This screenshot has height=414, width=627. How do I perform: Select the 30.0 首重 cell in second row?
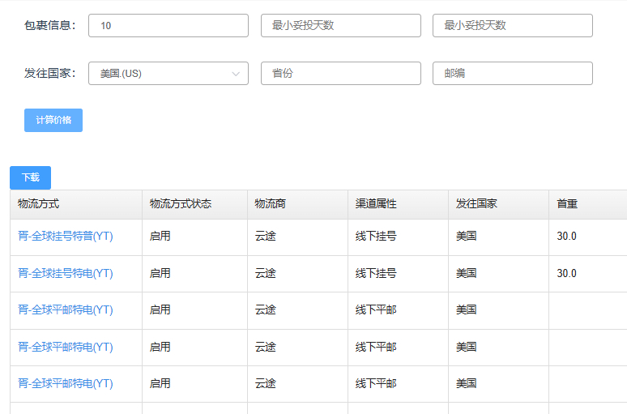pyautogui.click(x=567, y=274)
